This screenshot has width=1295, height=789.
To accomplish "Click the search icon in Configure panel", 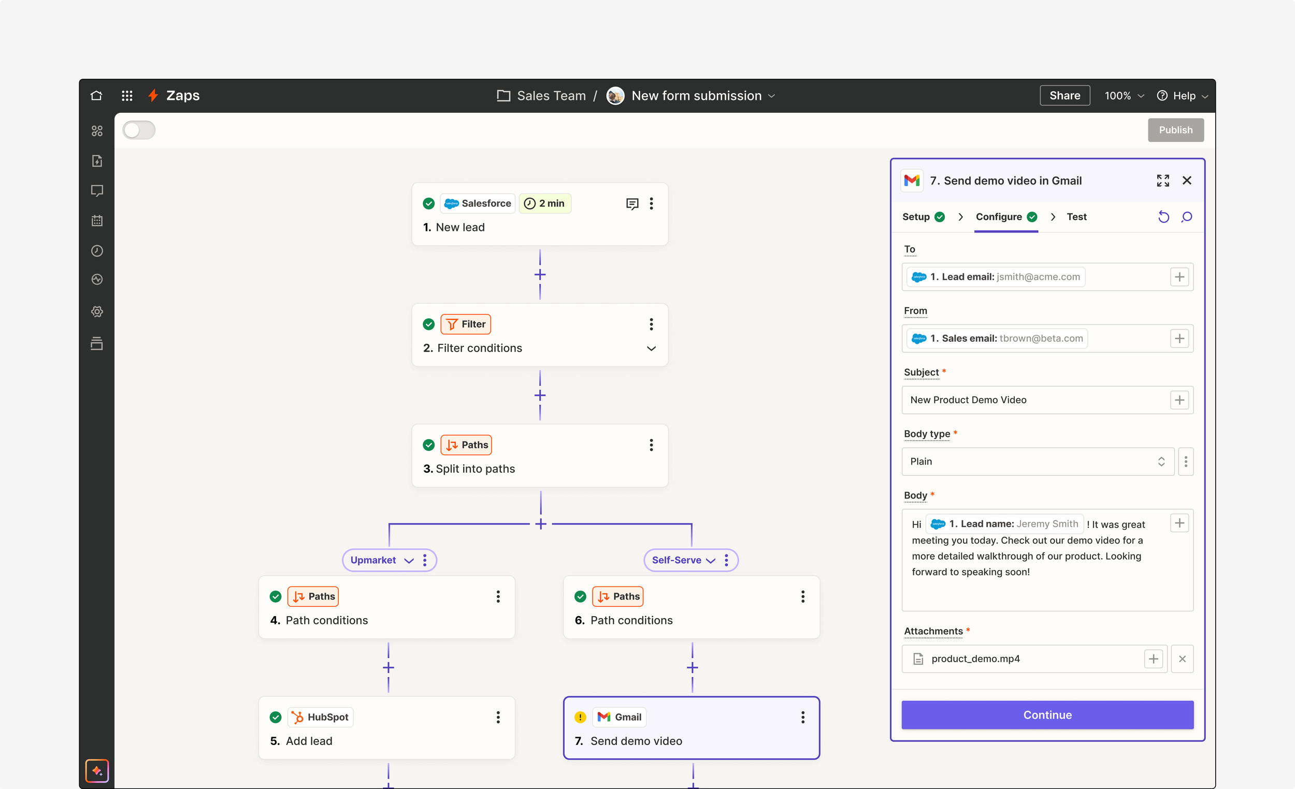I will tap(1187, 217).
